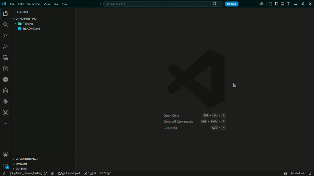Click the graph icon next to sync in status bar
The image size is (314, 176).
point(53,173)
